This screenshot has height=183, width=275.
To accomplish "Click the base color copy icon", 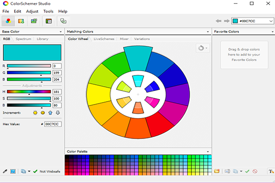I will pyautogui.click(x=23, y=171).
